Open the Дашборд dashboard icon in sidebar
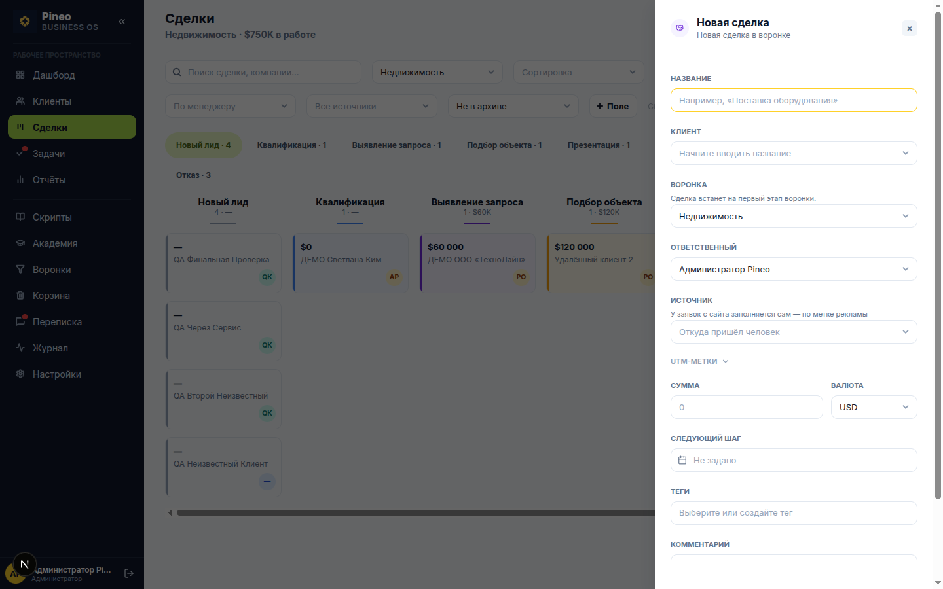Viewport: 943px width, 589px height. [20, 75]
